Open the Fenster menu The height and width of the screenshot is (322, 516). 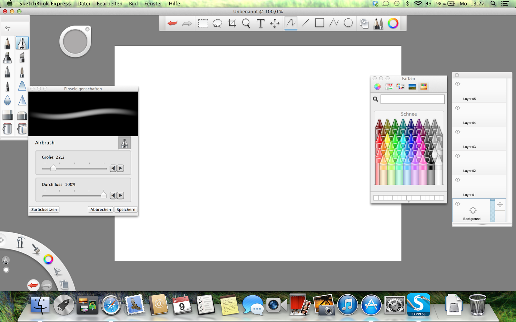[153, 4]
